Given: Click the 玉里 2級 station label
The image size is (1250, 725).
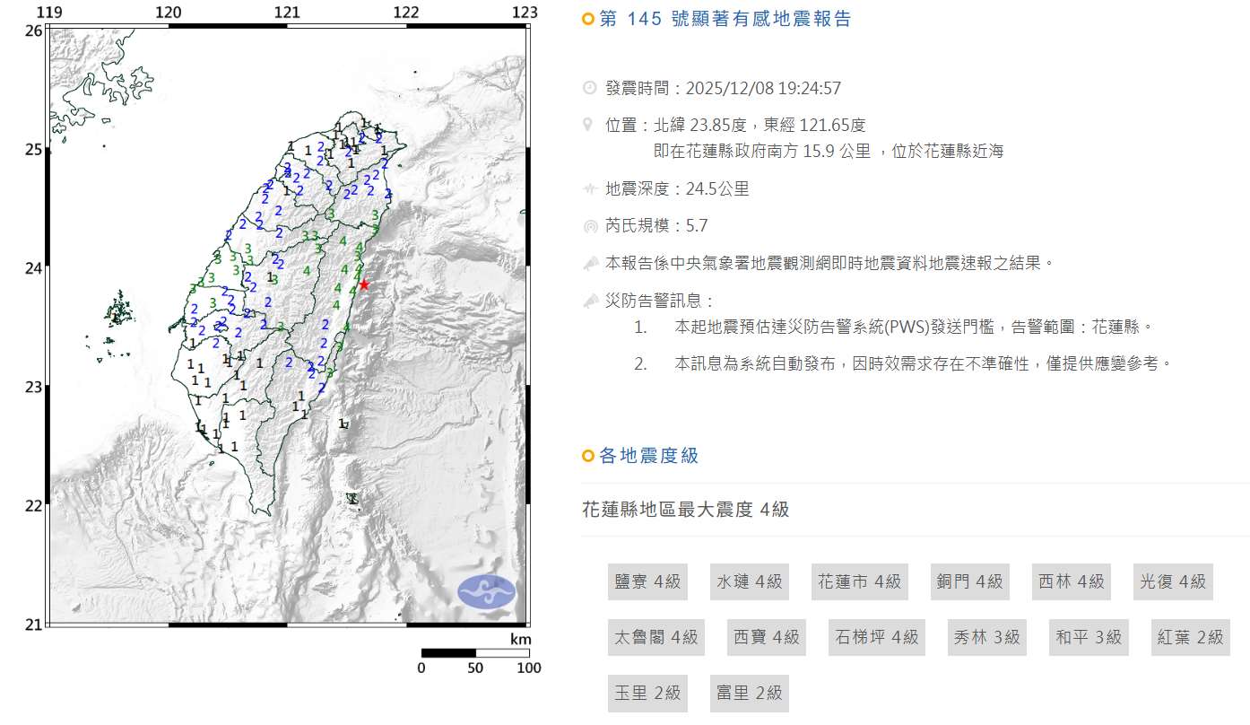Looking at the screenshot, I should click(x=647, y=693).
